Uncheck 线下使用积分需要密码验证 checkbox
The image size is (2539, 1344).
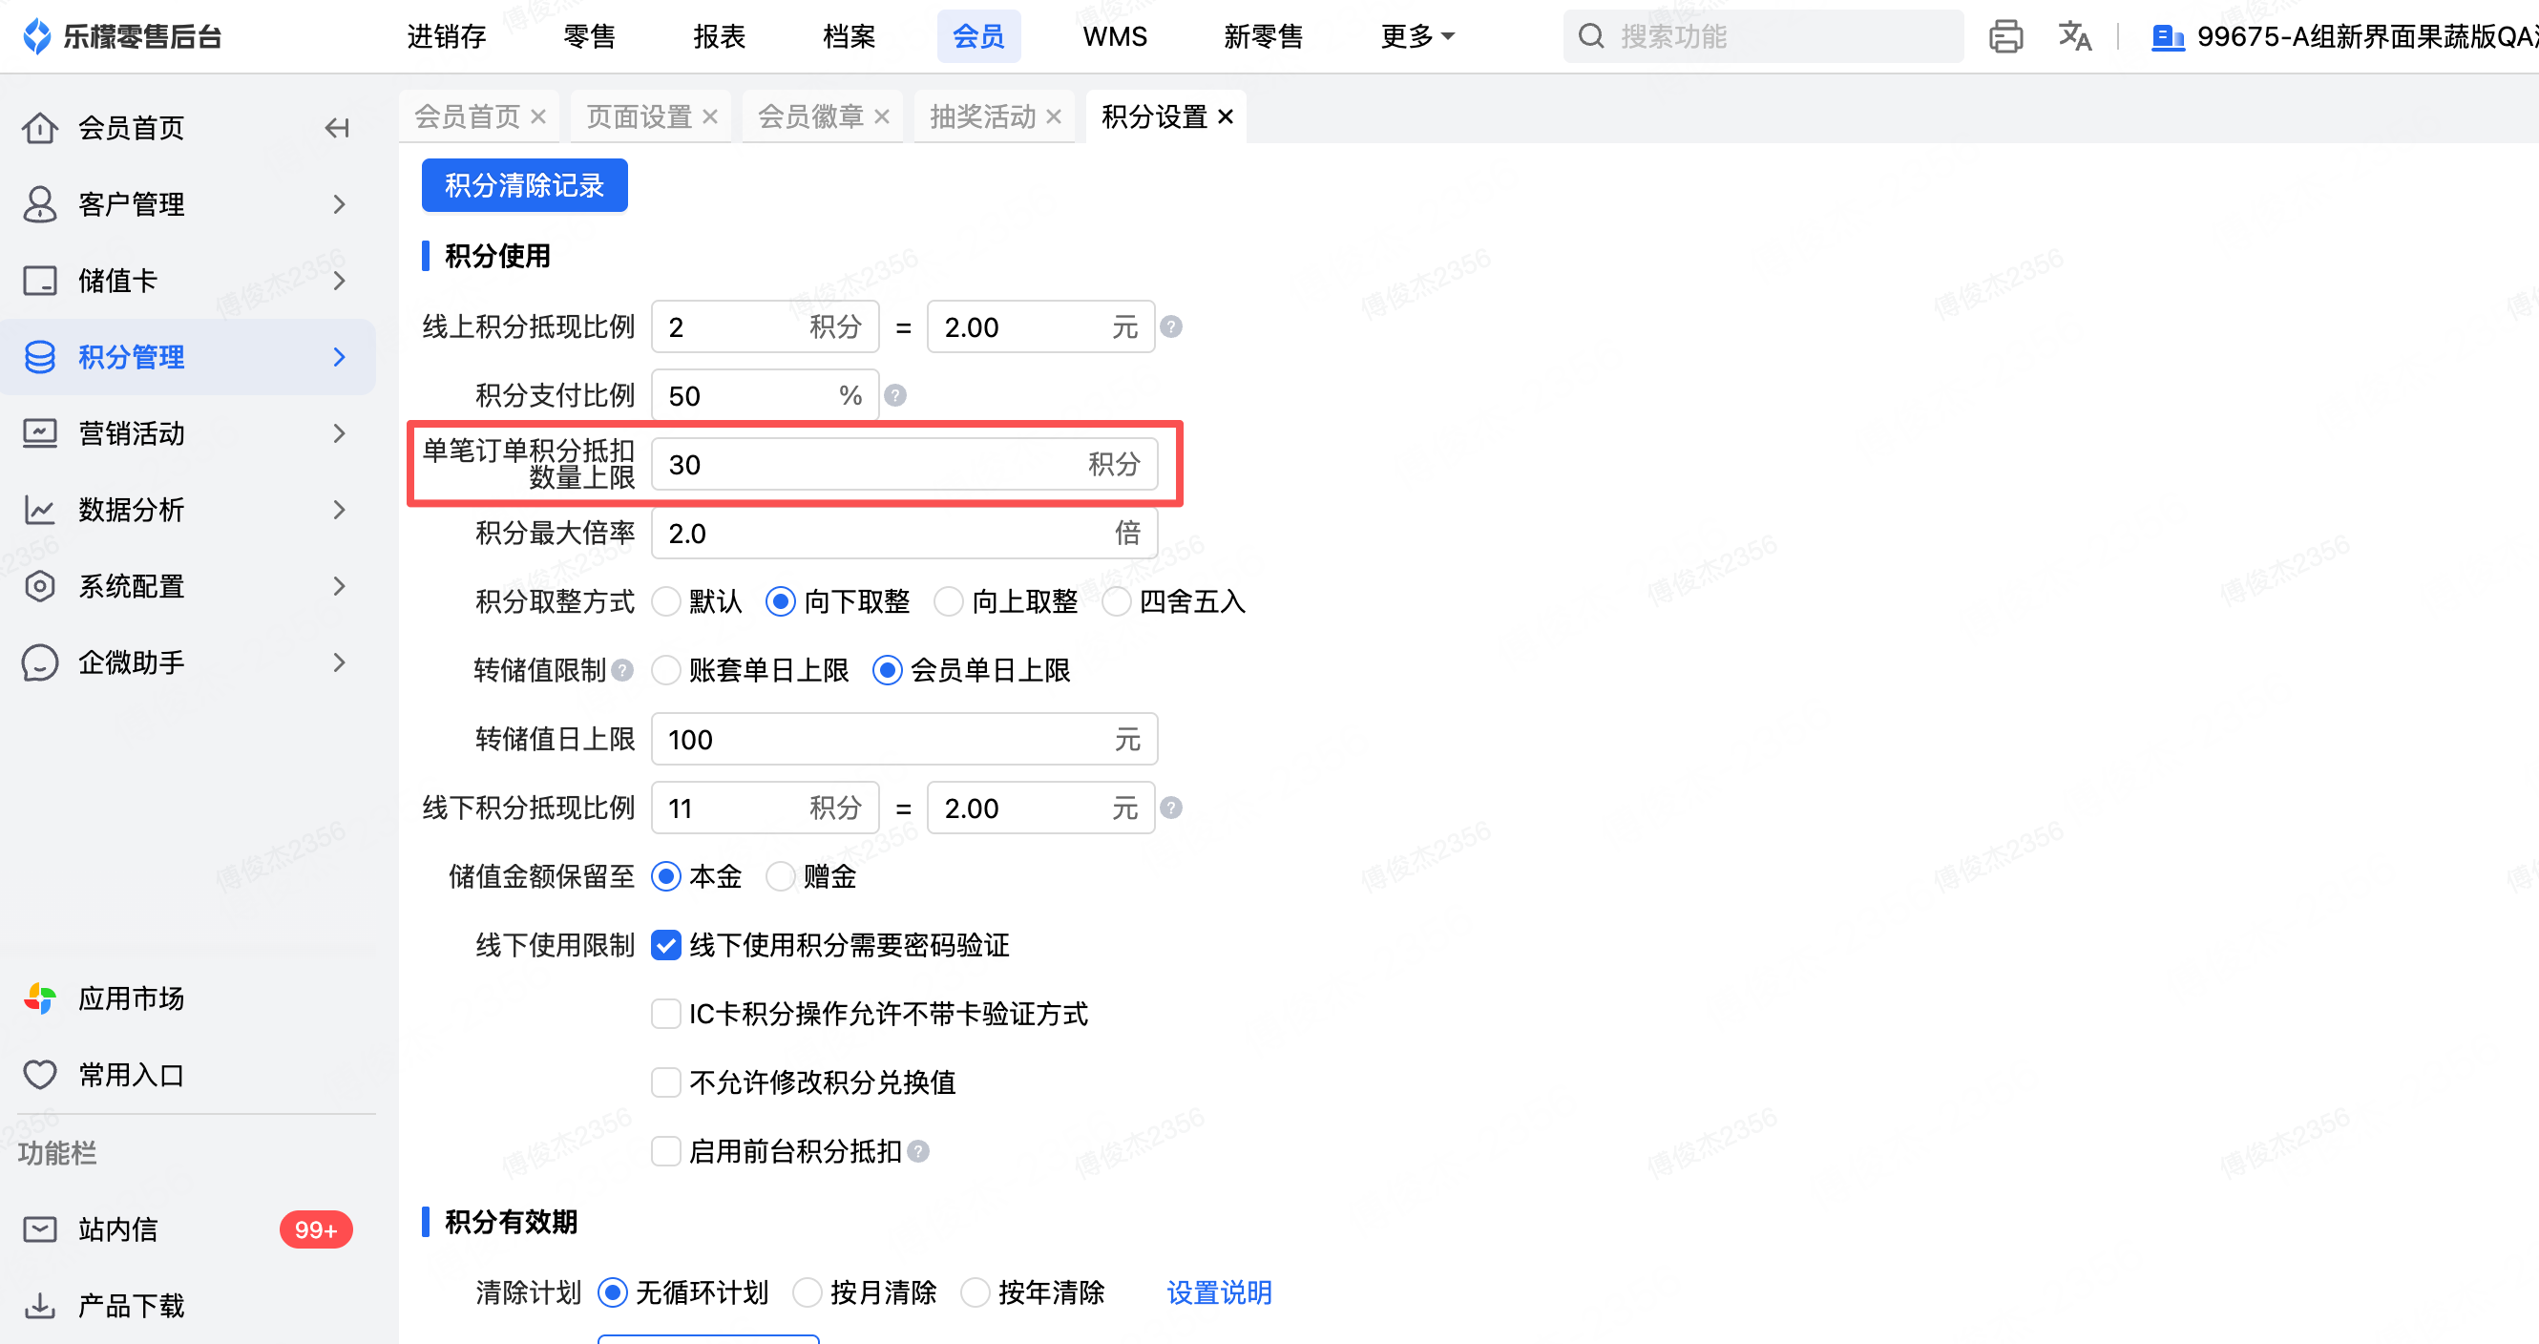point(666,945)
